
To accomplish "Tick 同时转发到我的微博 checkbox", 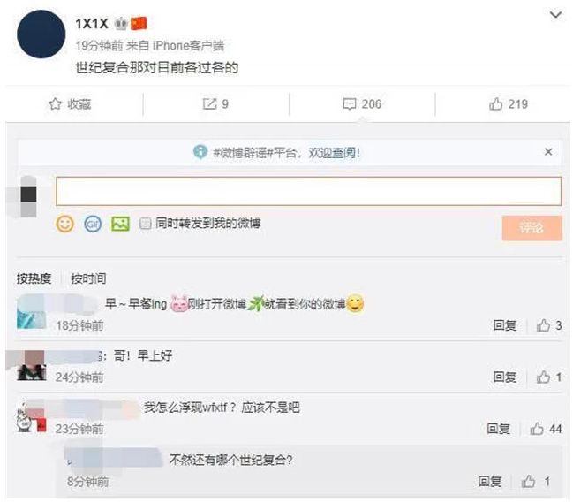I will point(146,224).
